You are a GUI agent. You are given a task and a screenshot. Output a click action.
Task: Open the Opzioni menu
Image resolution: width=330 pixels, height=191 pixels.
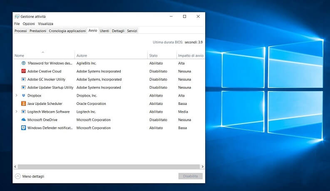click(x=29, y=24)
